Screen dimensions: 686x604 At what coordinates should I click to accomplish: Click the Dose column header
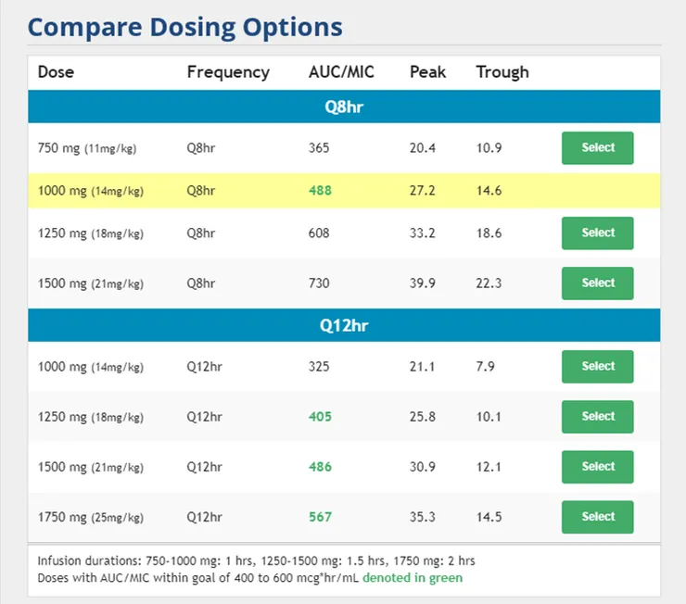56,72
